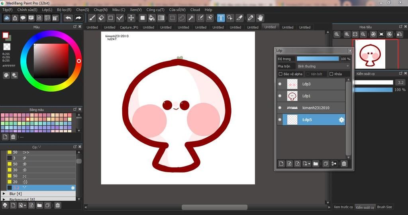
Task: Open settings gear of Lớp5 layer
Action: tap(341, 120)
